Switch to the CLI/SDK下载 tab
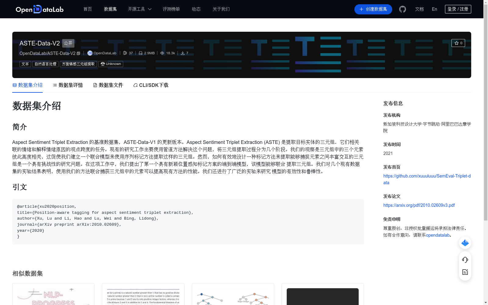This screenshot has width=488, height=305. click(x=151, y=85)
